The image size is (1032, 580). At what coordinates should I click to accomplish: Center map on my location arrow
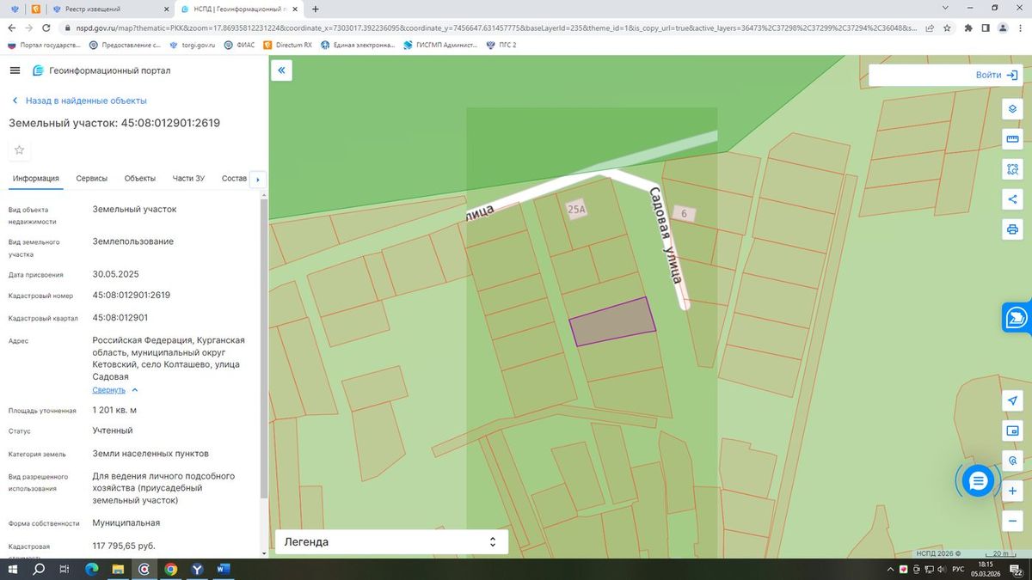[x=1012, y=401]
